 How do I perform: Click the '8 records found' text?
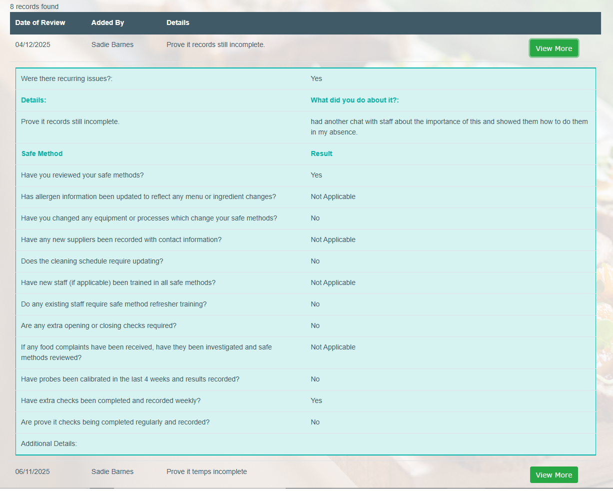[x=34, y=6]
